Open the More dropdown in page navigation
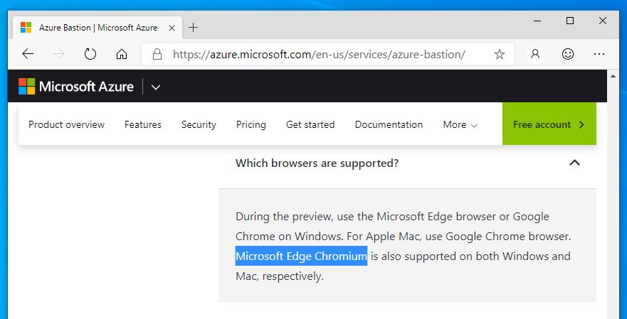Viewport: 627px width, 319px height. pyautogui.click(x=460, y=124)
